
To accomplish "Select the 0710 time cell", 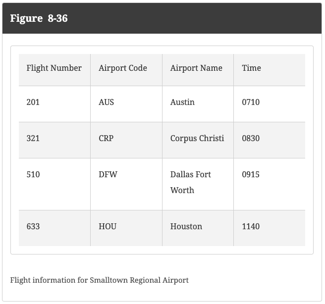I will point(251,102).
